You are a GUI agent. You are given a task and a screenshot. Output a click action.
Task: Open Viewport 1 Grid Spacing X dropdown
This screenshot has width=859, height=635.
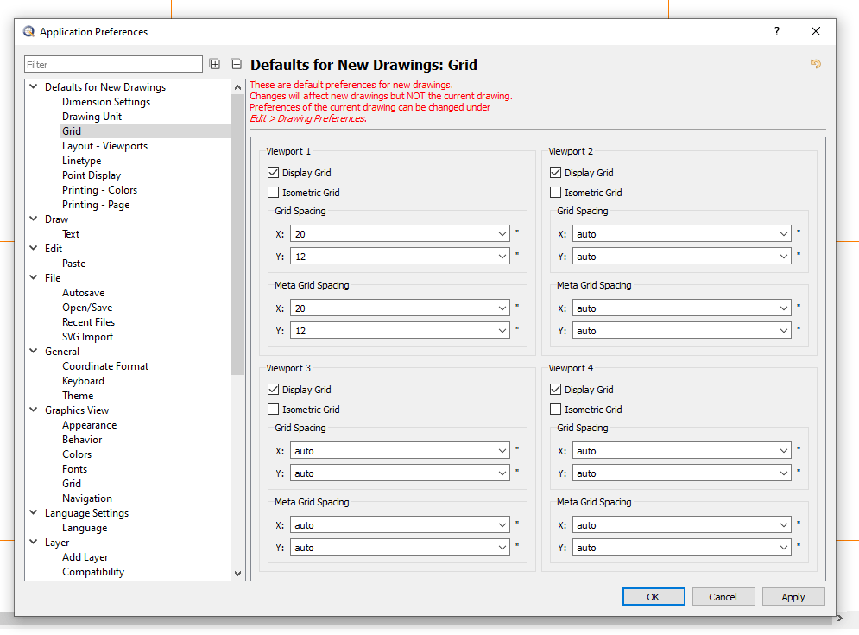pos(502,234)
